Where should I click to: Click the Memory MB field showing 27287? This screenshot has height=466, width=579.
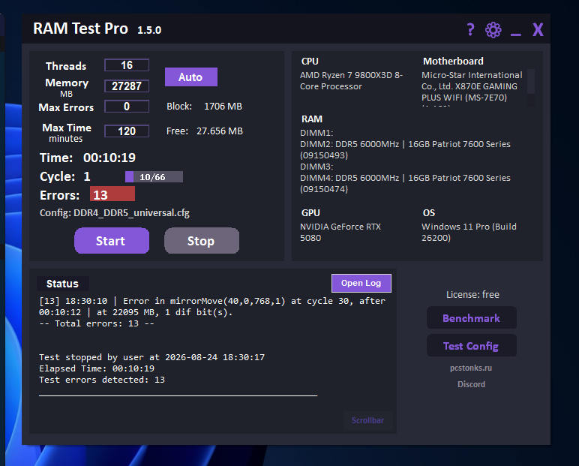(x=127, y=86)
